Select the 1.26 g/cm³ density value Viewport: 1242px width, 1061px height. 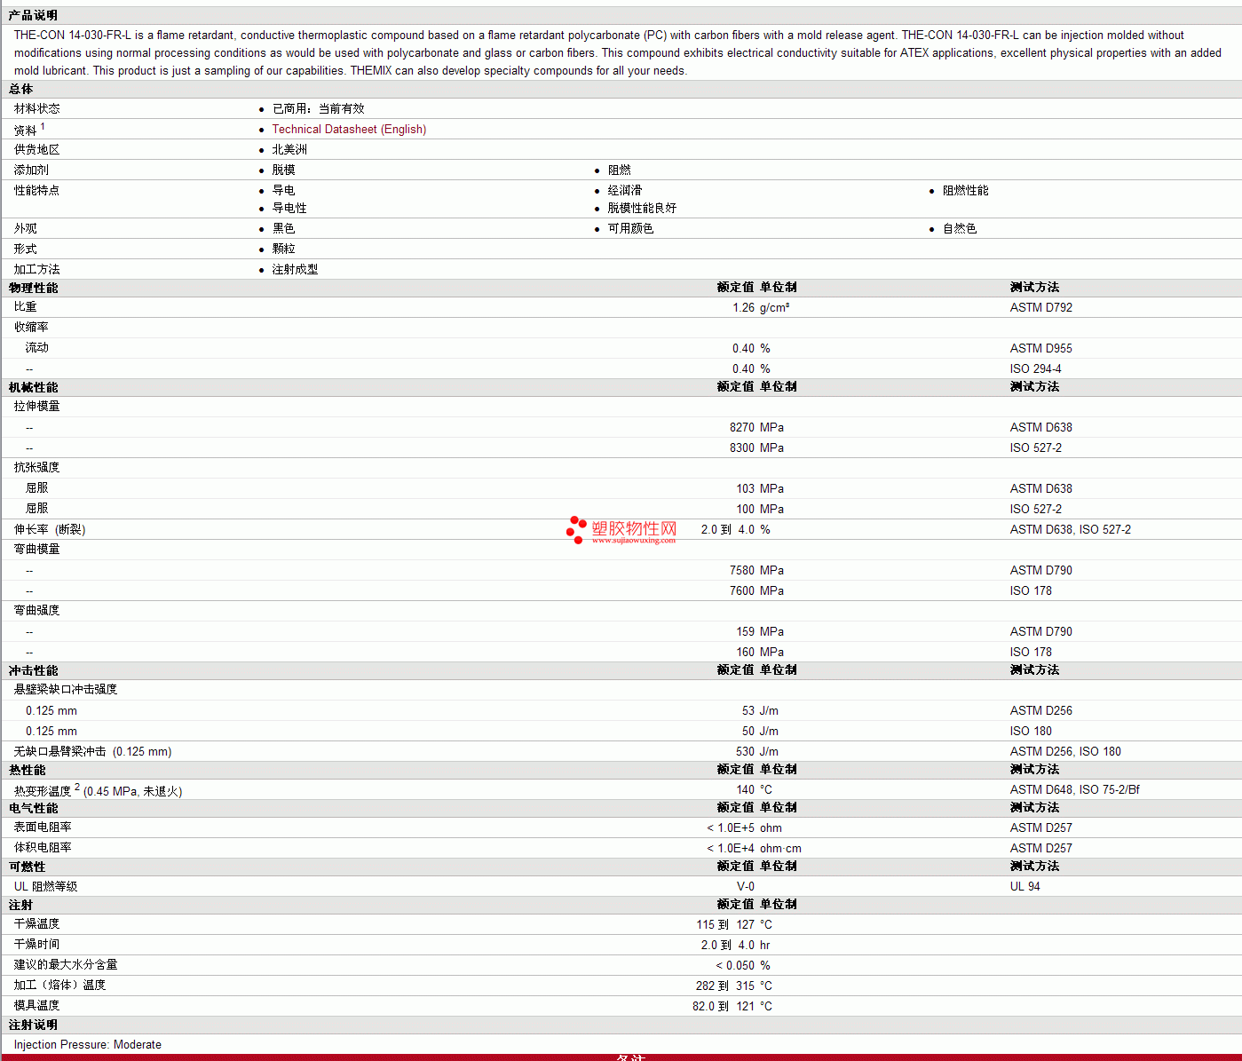pyautogui.click(x=761, y=308)
